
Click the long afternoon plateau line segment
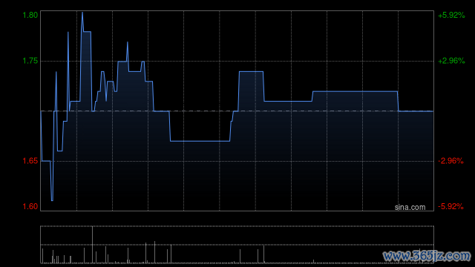[x=355, y=91]
